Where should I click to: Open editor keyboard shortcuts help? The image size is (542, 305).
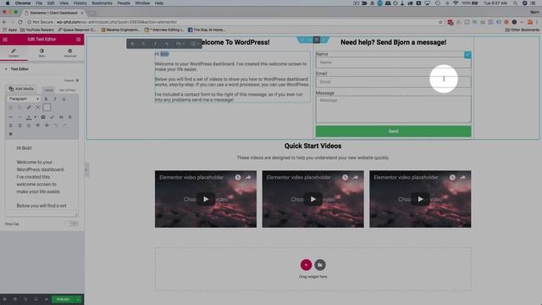point(10,134)
